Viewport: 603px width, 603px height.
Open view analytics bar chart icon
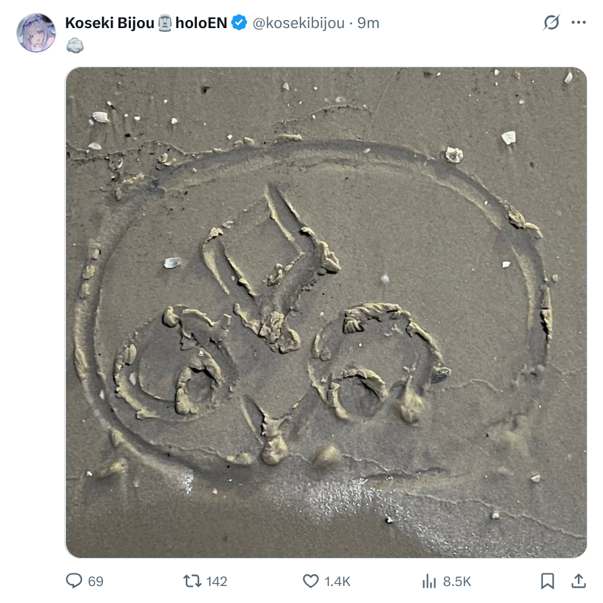tap(429, 581)
